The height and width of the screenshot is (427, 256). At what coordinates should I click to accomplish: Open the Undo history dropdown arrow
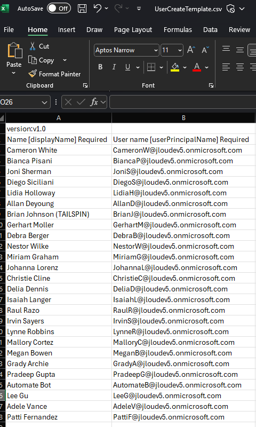pyautogui.click(x=106, y=9)
